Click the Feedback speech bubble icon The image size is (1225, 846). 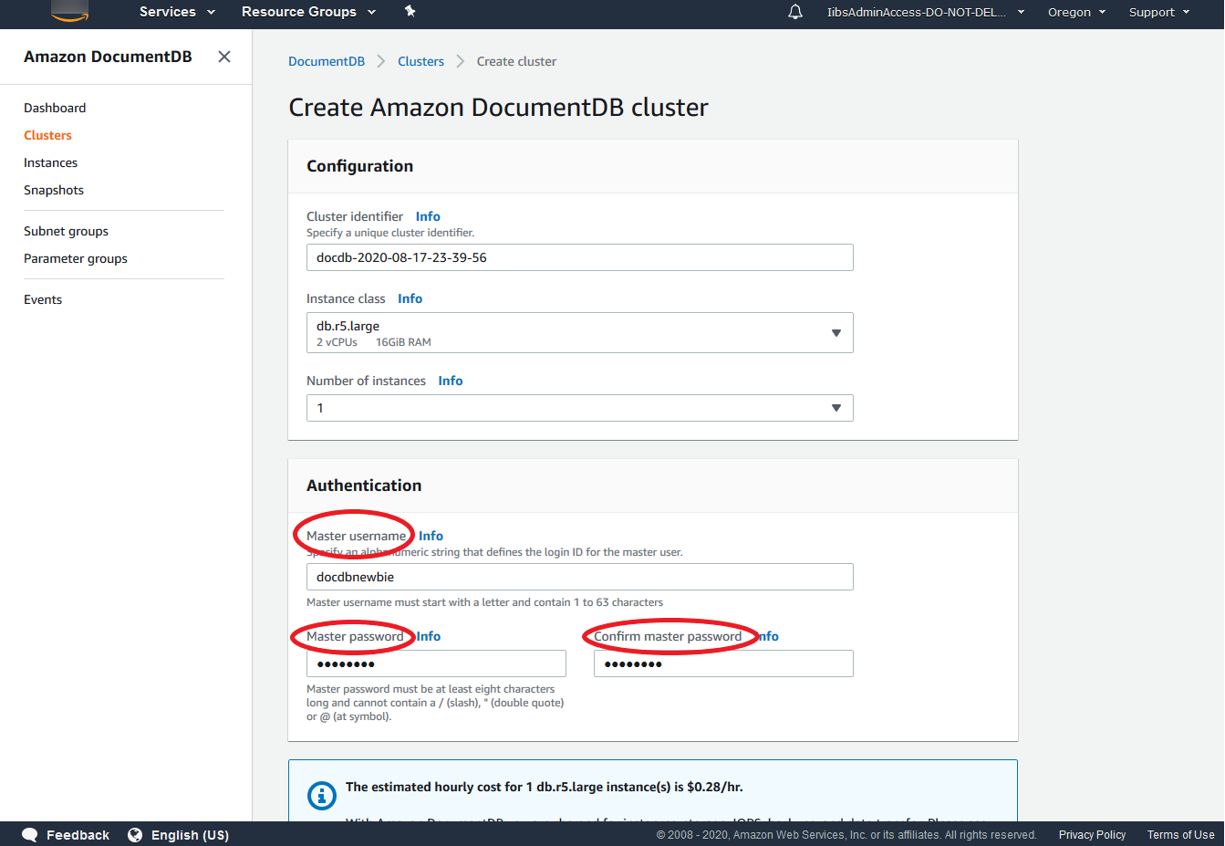coord(30,834)
